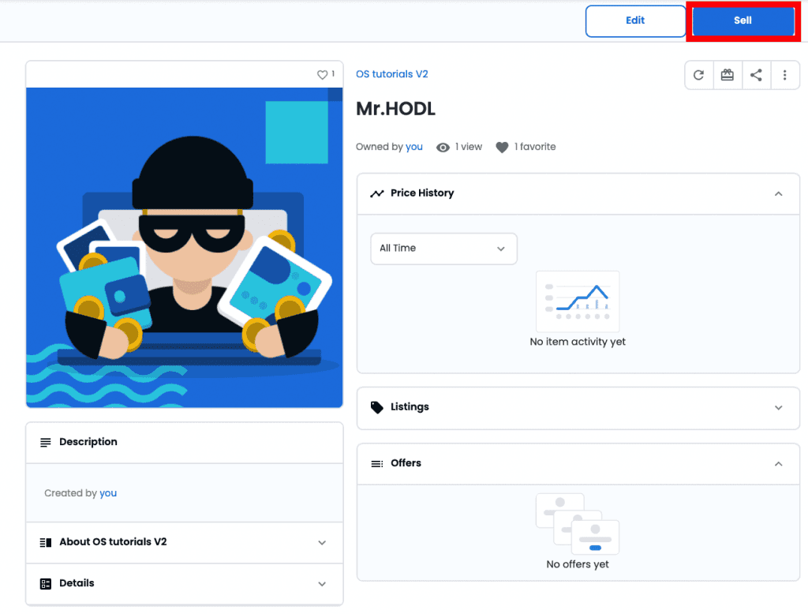Click the refresh metadata icon
The height and width of the screenshot is (614, 808).
click(x=698, y=75)
